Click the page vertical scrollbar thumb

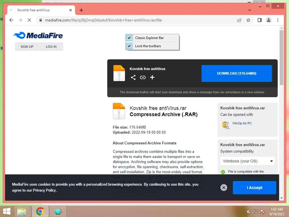[281, 58]
